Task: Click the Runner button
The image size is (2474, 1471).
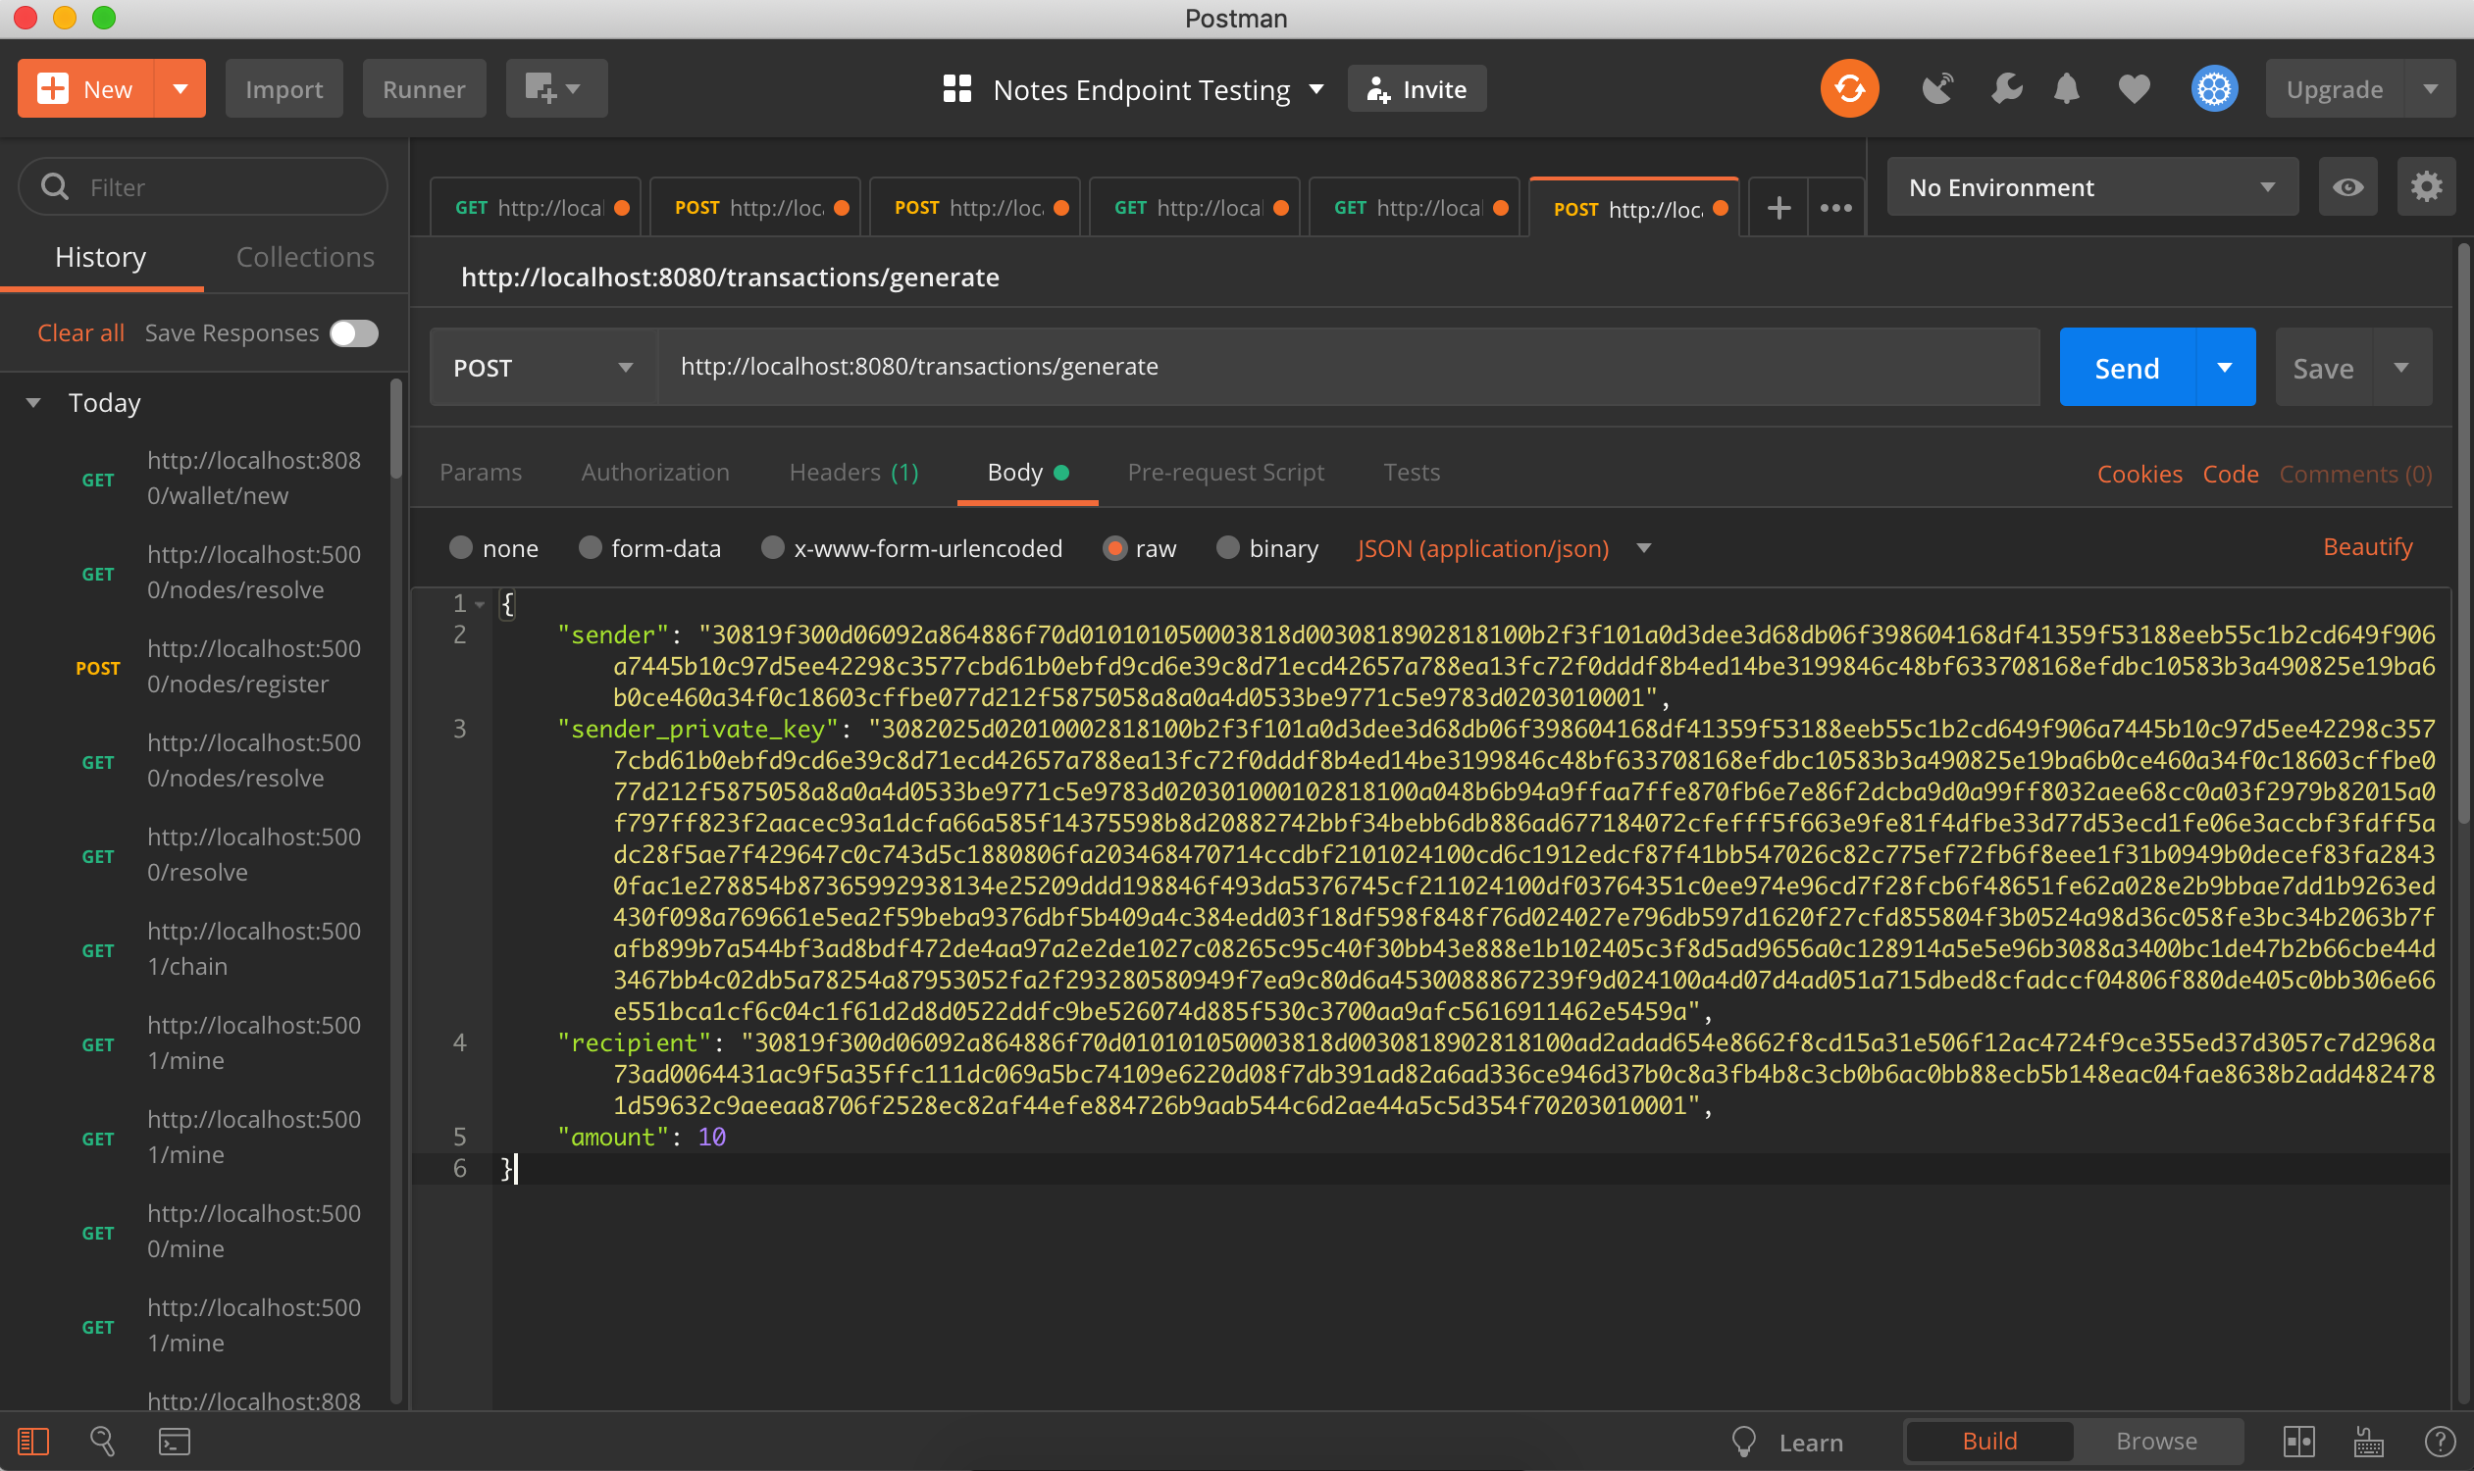Action: tap(424, 88)
